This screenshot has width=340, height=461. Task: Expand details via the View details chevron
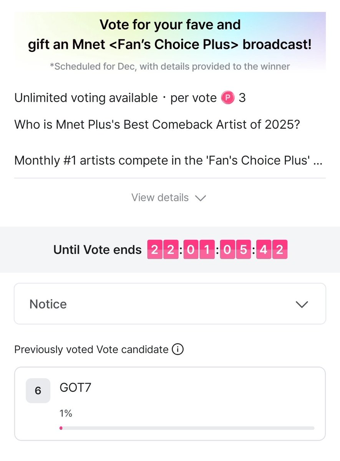click(x=201, y=198)
